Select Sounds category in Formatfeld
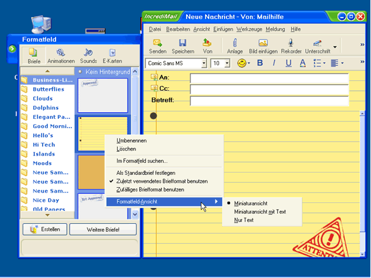The height and width of the screenshot is (278, 371). [88, 56]
